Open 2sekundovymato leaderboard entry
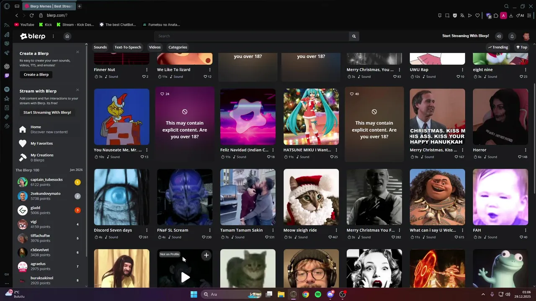The width and height of the screenshot is (536, 301). [49, 196]
